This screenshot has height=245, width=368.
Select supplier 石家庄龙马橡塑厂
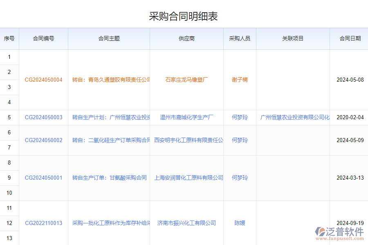coord(186,80)
